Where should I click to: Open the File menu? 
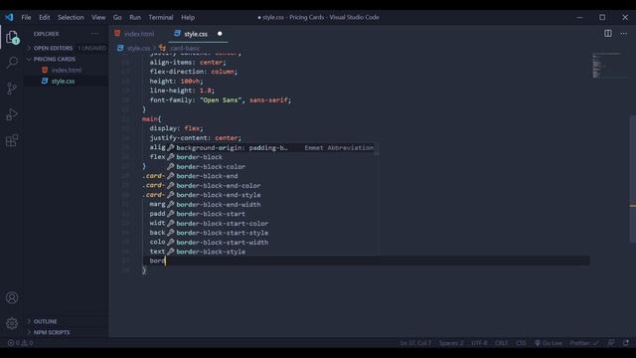pos(26,17)
